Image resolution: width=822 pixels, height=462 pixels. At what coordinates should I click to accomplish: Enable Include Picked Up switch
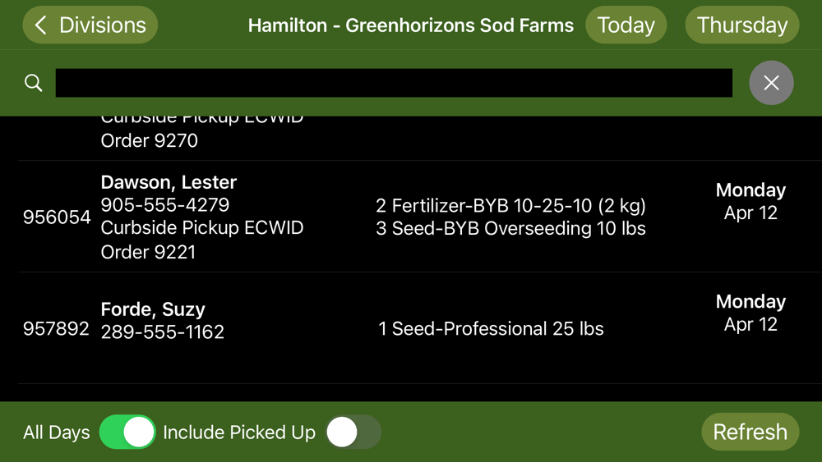coord(353,432)
